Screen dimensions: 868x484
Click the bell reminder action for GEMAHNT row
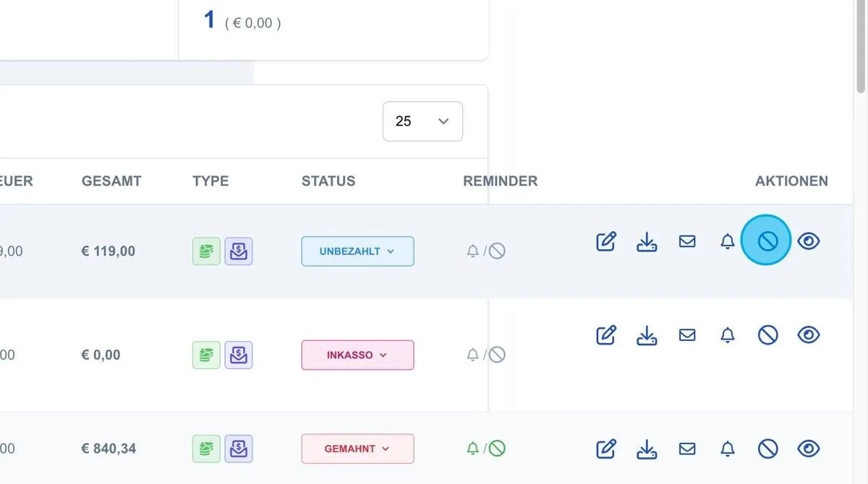[728, 449]
